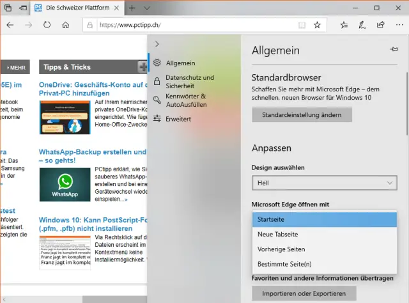
Task: Click the add notes pen icon
Action: pos(362,25)
